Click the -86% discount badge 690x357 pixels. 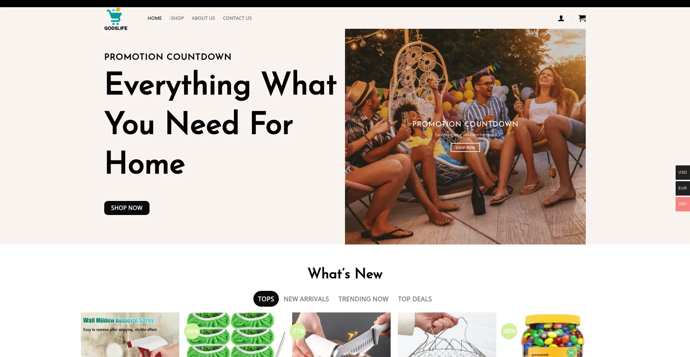tap(509, 331)
